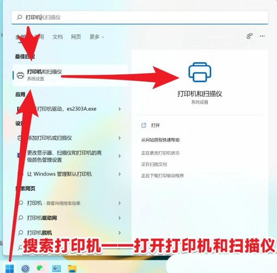
Task: Click the search options icon beside three dots
Action: coord(250,36)
